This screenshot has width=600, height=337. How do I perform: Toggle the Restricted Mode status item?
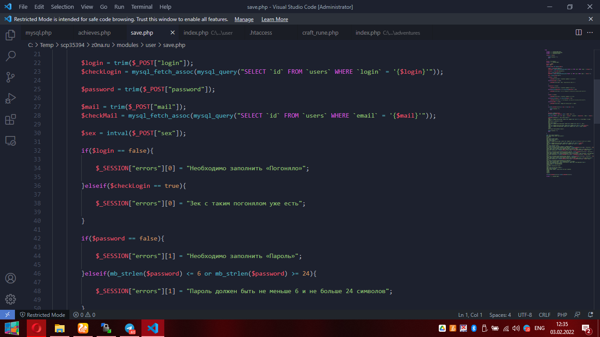42,315
